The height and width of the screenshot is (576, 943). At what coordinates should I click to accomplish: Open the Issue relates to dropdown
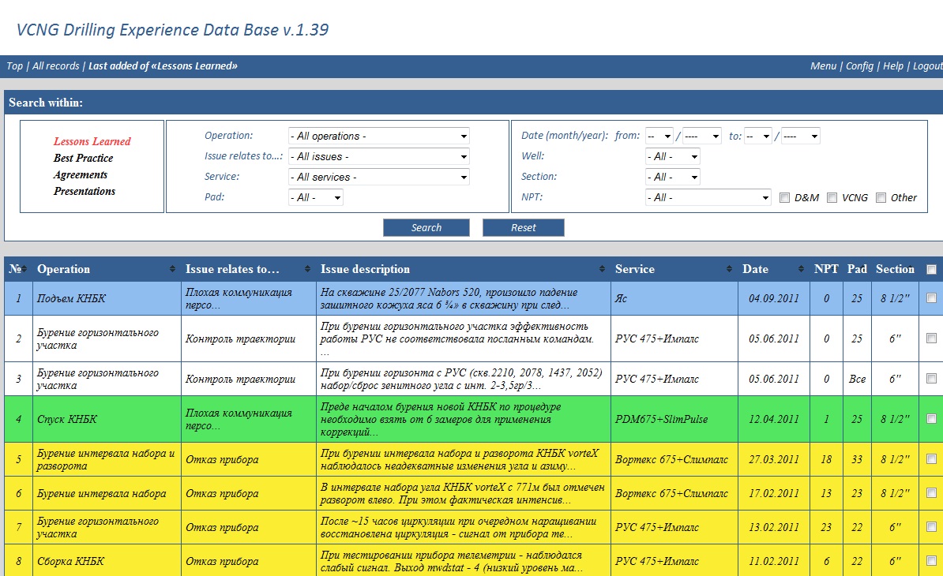[379, 156]
